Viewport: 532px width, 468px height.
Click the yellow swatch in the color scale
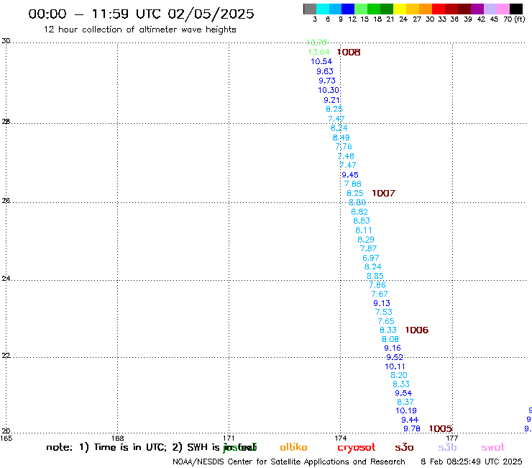(400, 9)
